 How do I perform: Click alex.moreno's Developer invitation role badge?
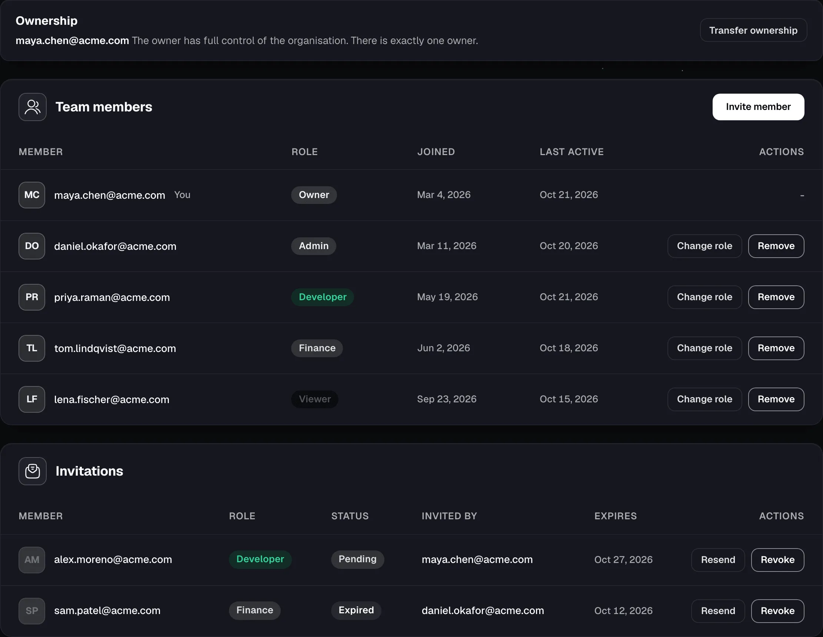(x=260, y=559)
